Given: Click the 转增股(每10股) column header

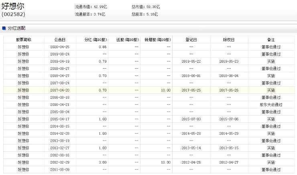Looking at the screenshot, I should (158, 40).
